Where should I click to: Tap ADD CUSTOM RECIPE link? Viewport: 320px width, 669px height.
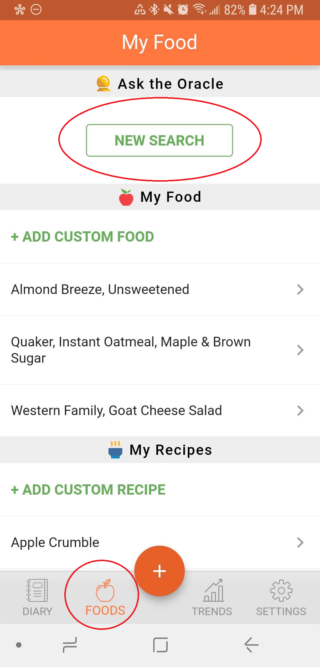pyautogui.click(x=88, y=490)
